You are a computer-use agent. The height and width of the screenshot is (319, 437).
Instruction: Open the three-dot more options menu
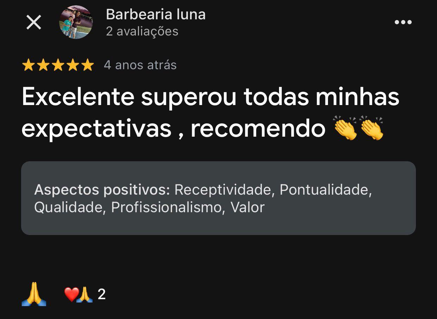point(403,22)
